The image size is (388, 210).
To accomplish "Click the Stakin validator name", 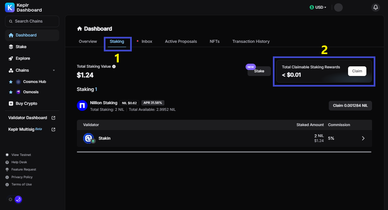I will point(104,138).
